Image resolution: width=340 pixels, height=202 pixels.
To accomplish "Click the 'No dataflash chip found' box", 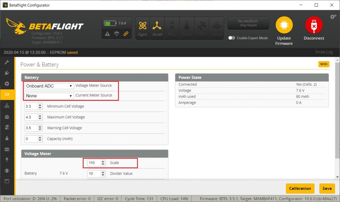I will 248,23.
